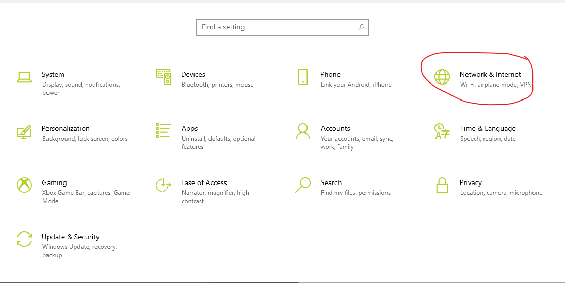Click the System laptop icon
565x283 pixels.
tap(24, 77)
